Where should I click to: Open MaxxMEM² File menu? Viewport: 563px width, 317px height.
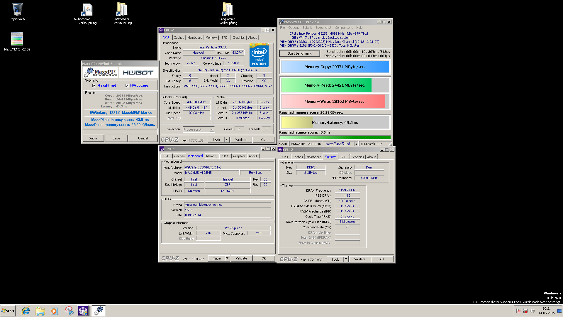coord(282,28)
